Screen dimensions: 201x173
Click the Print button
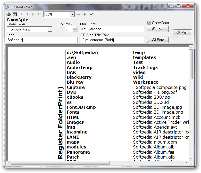click(182, 32)
